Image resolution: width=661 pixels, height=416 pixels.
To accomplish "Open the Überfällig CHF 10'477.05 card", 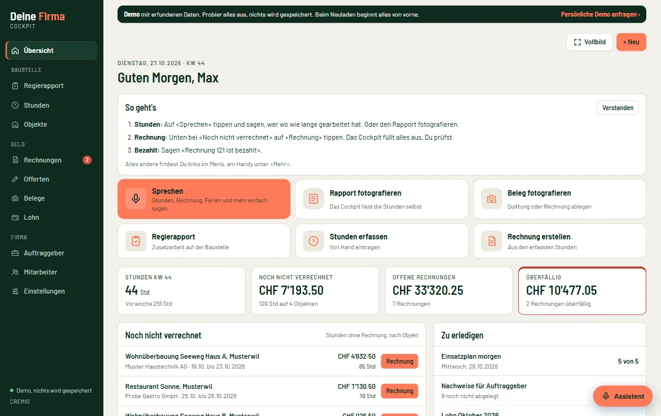I will (582, 291).
